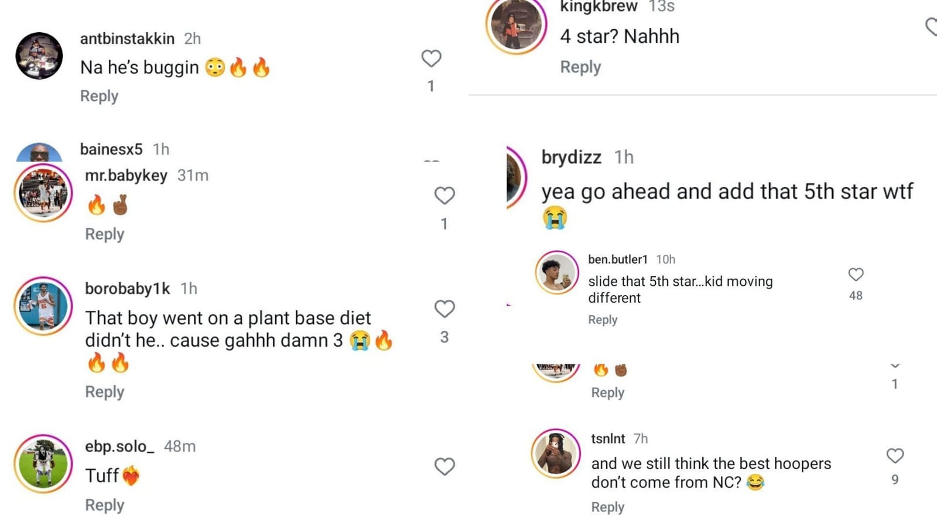Viewport: 937px width, 527px height.
Task: Tap heart on mr.babykey's comment
Action: tap(444, 196)
